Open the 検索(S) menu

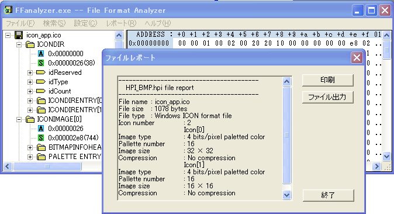pos(54,23)
